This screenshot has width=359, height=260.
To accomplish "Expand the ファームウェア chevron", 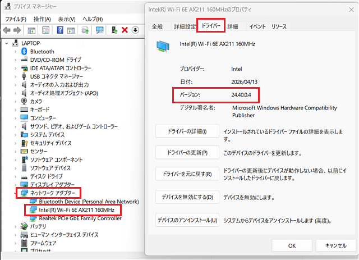I will pos(15,243).
